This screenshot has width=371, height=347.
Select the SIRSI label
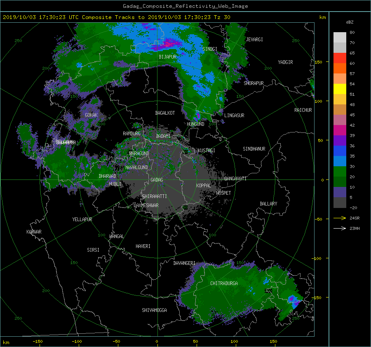point(93,250)
